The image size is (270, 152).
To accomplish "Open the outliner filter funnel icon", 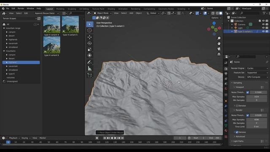I will (264, 13).
